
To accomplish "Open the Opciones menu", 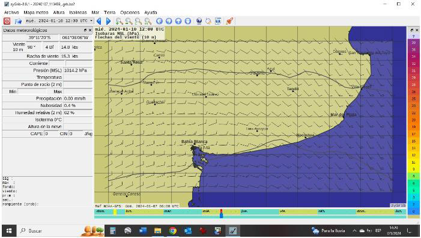I will coord(130,13).
